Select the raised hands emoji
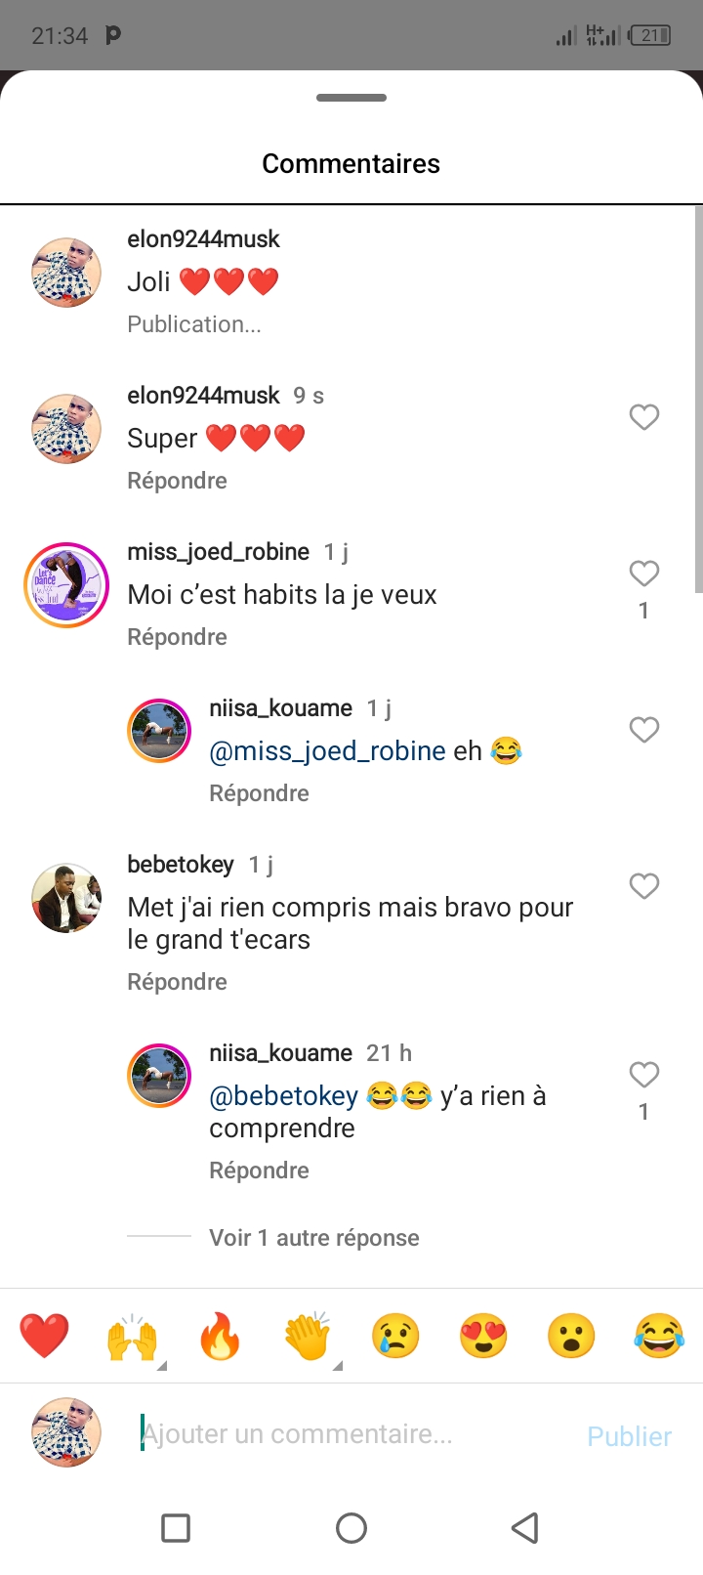This screenshot has width=703, height=1575. [132, 1337]
